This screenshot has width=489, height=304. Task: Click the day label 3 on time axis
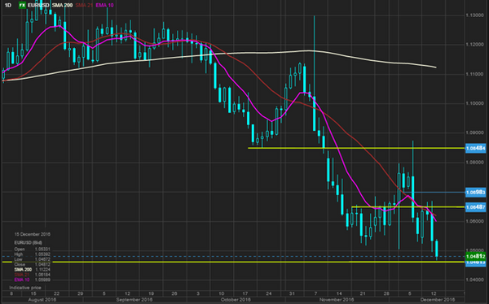pyautogui.click(x=198, y=293)
